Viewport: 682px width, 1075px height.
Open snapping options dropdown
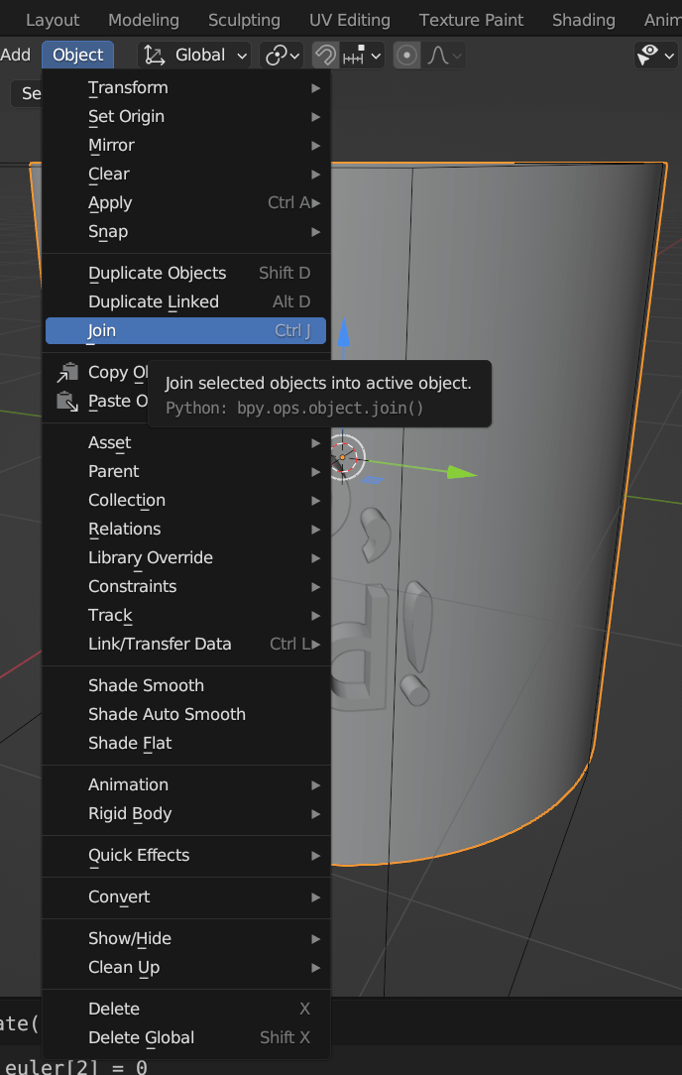coord(362,55)
